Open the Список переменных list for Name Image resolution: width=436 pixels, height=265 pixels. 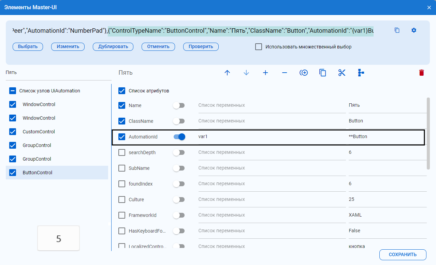[272, 105]
